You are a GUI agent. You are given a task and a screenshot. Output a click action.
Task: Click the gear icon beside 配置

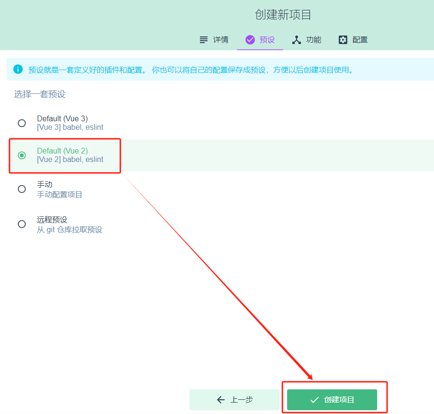tap(343, 40)
